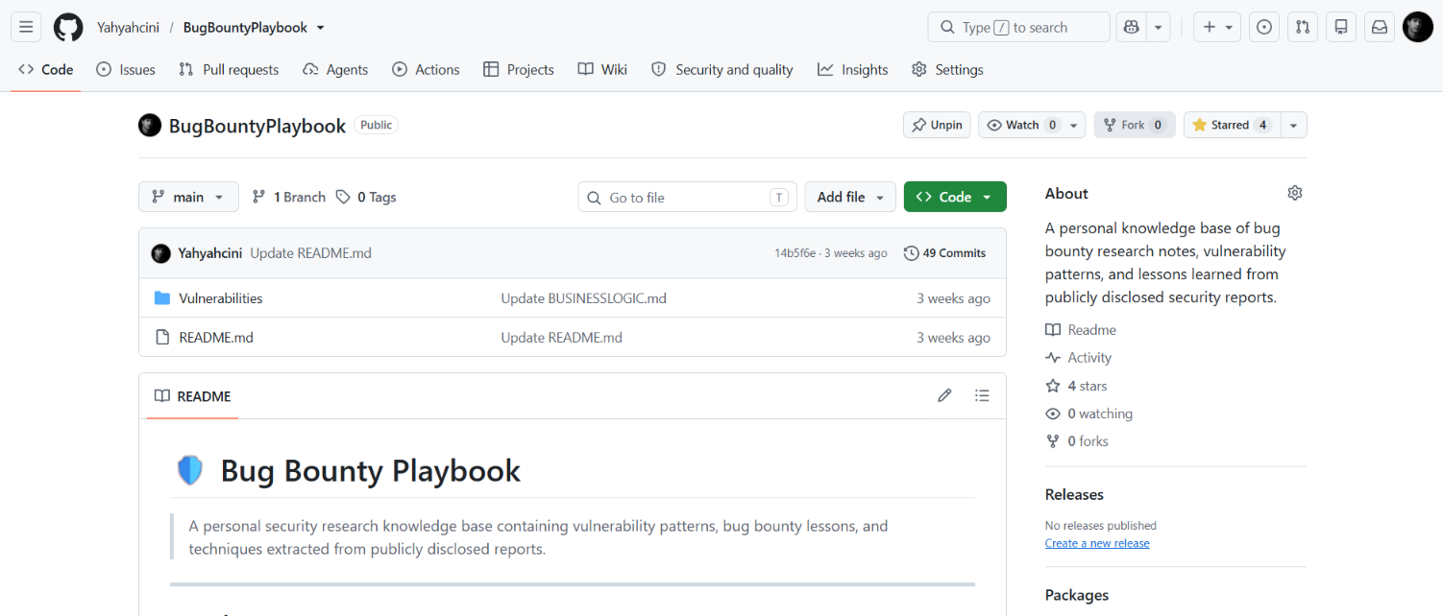View the 0 watching link
The width and height of the screenshot is (1443, 616).
[1088, 414]
